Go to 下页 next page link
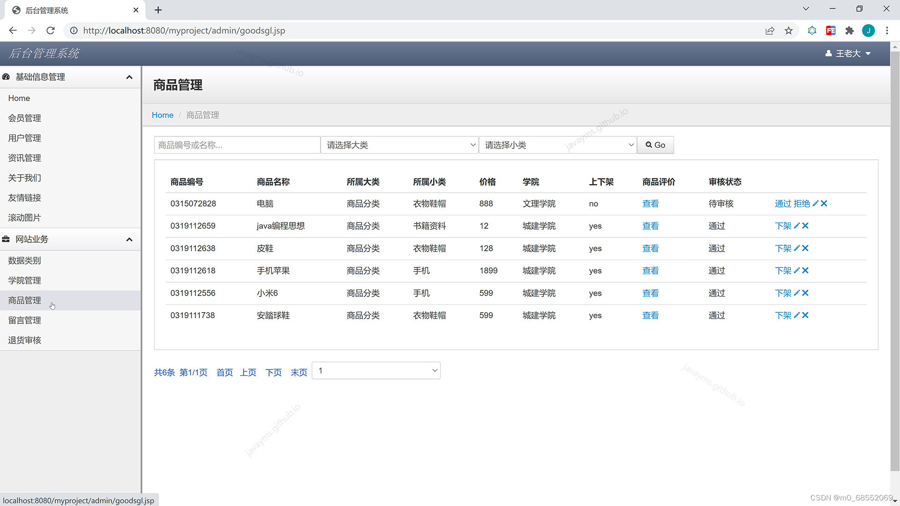Viewport: 900px width, 506px height. pyautogui.click(x=273, y=372)
